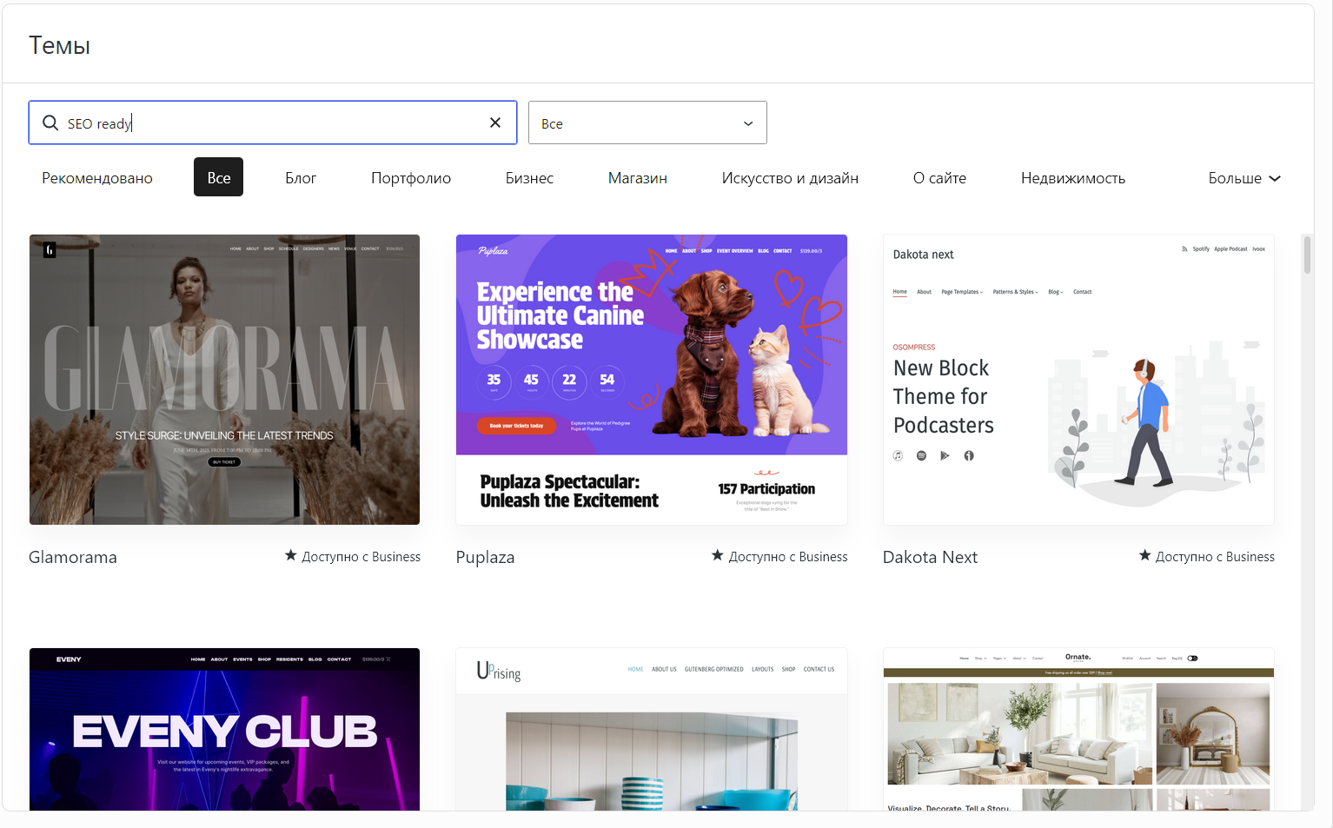The height and width of the screenshot is (828, 1333).
Task: Select the "Недвижимость" category
Action: click(1073, 177)
